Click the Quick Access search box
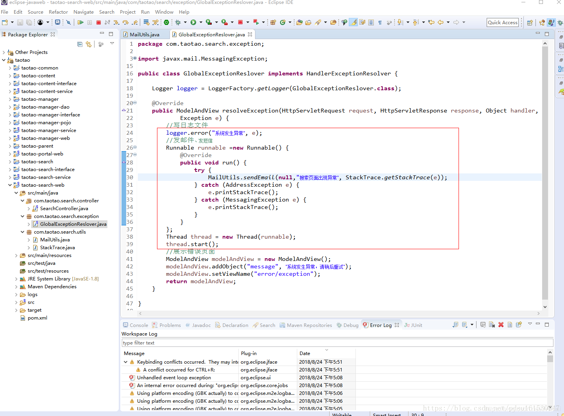This screenshot has height=416, width=564. tap(503, 22)
